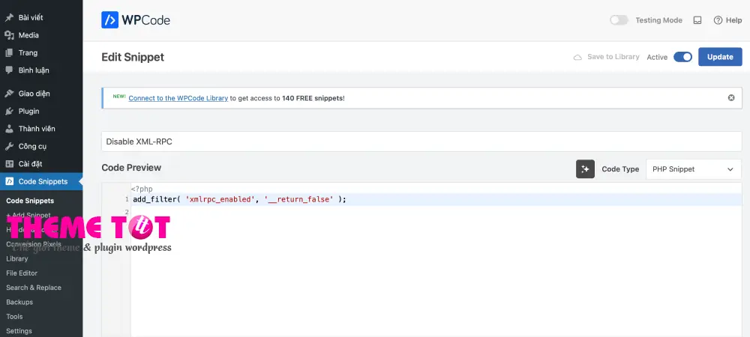The width and height of the screenshot is (750, 337).
Task: Follow Connect to the WPCode Library link
Action: [178, 98]
